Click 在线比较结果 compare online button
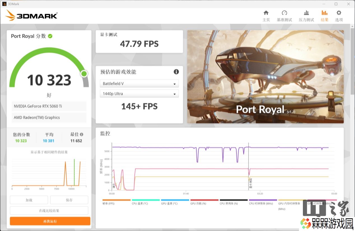Viewport: 355px width, 231px height. click(x=49, y=211)
